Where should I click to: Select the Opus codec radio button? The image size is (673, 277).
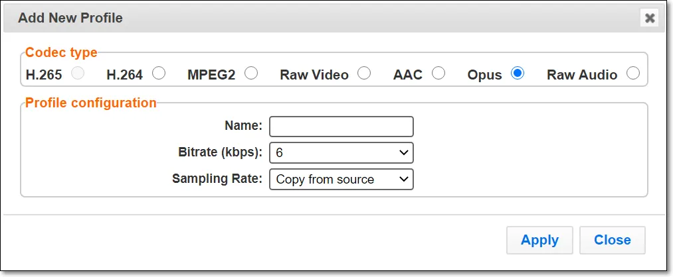coord(518,73)
